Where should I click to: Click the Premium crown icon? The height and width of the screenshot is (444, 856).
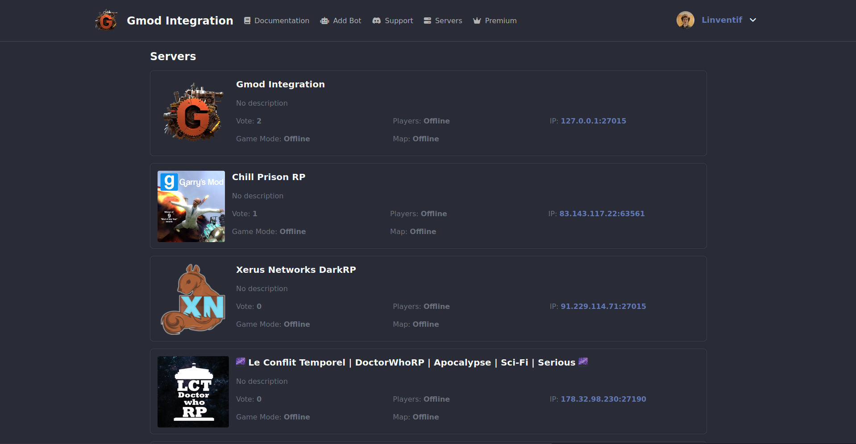pyautogui.click(x=477, y=21)
